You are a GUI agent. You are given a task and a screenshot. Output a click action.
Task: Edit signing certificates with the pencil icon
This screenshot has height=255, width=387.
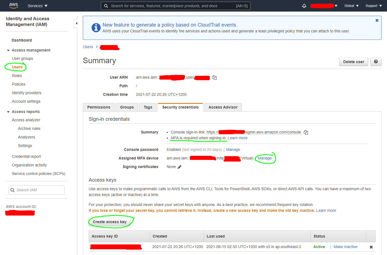(180, 167)
